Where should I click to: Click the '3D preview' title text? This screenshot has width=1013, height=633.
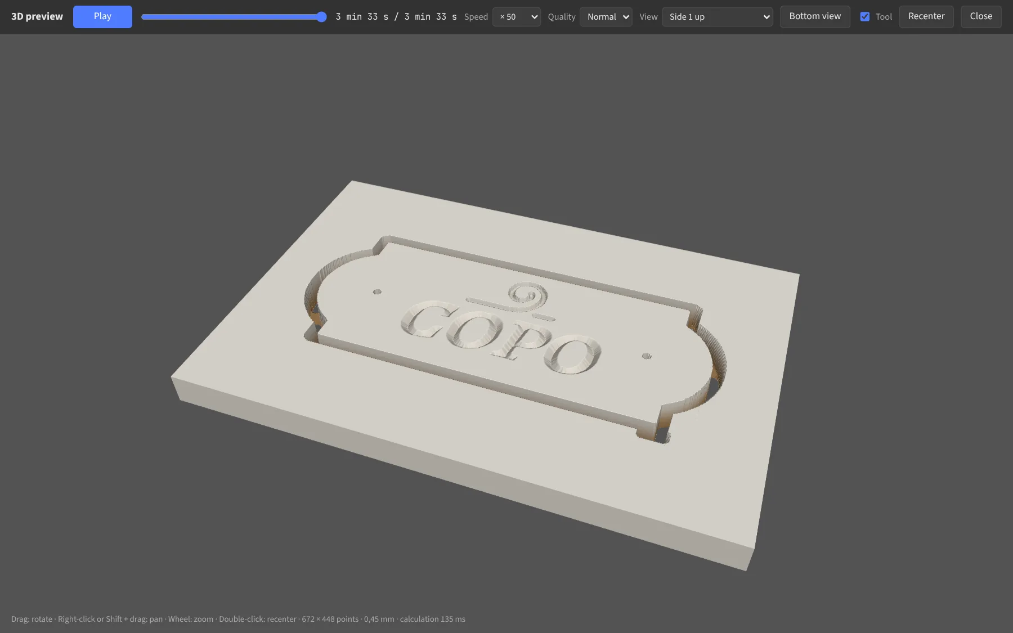pos(37,16)
